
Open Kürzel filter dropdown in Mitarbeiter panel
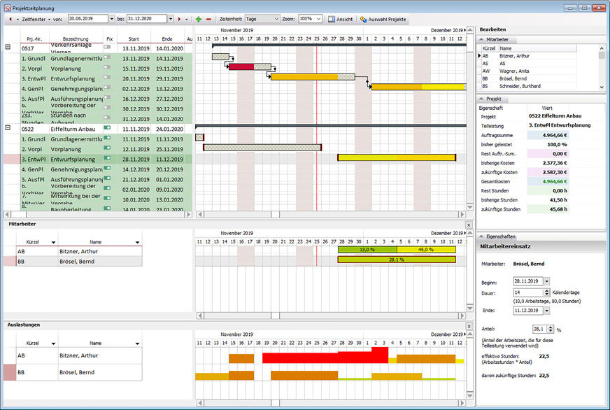point(53,242)
